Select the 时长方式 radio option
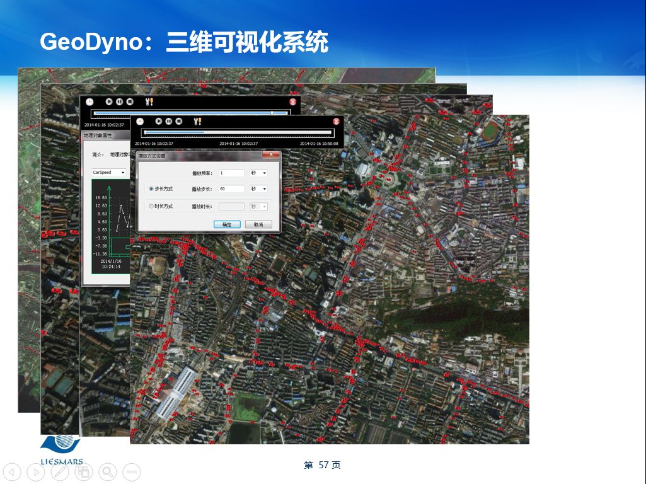Viewport: 646px width, 484px height. click(x=151, y=206)
